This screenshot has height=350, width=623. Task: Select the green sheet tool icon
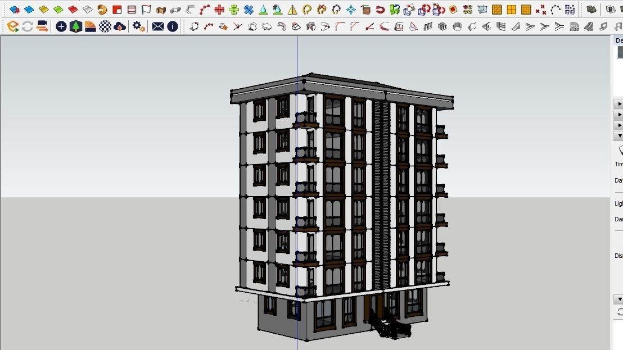pos(58,9)
